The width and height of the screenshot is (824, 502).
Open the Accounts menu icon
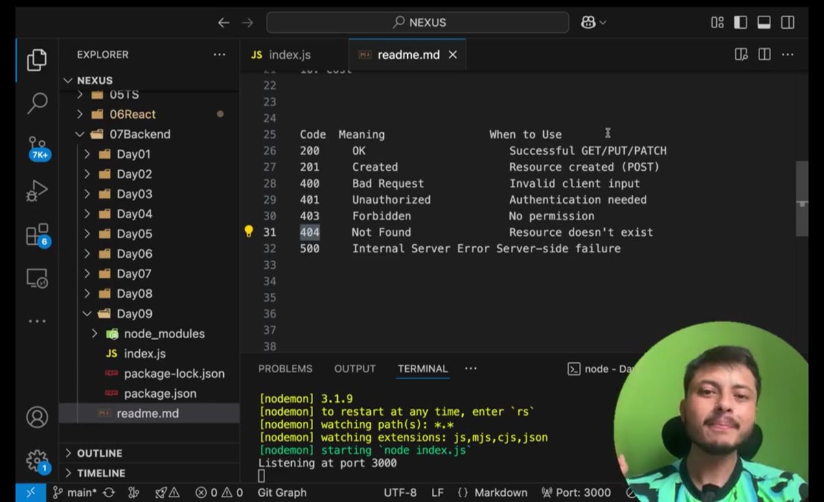click(37, 417)
